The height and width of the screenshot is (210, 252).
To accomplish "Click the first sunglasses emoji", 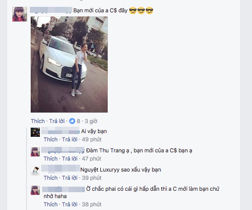I will (x=133, y=11).
